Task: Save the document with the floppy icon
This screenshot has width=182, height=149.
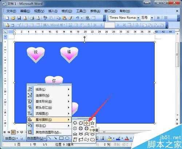Action: [19, 18]
